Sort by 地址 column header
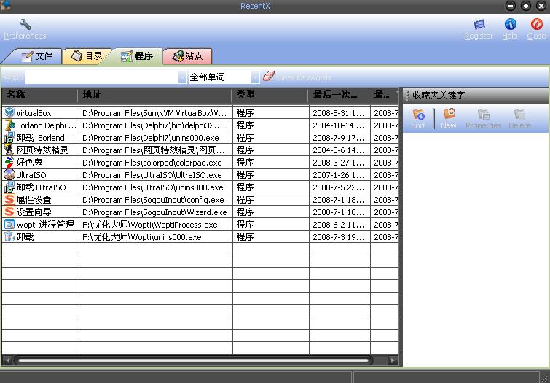The image size is (550, 383). coord(154,95)
